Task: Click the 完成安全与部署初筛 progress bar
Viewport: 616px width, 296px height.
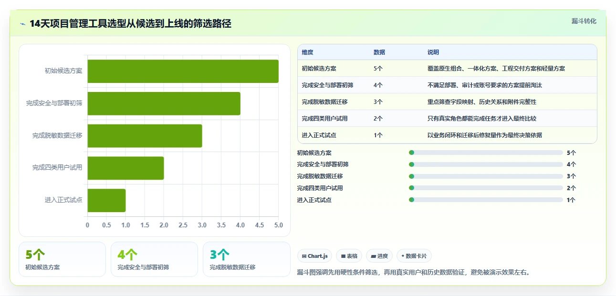Action: click(486, 164)
